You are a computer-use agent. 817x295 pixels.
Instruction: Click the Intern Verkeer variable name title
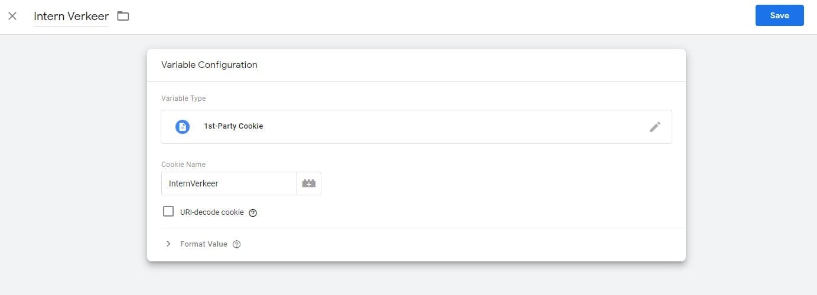click(x=71, y=16)
